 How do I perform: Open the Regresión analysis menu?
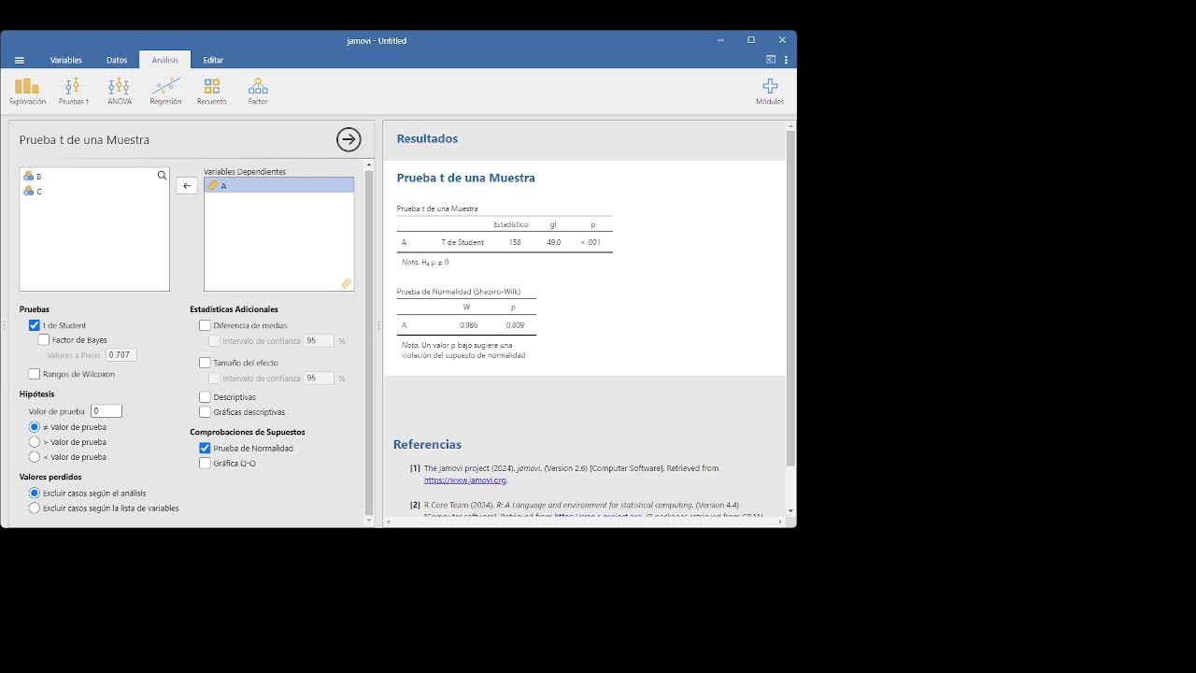coord(165,91)
